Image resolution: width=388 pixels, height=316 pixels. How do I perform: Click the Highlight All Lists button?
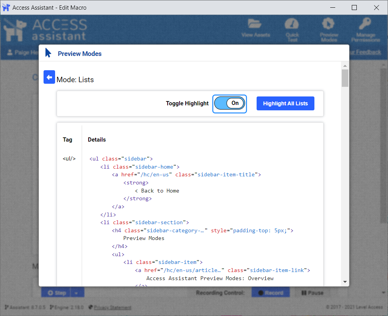[285, 103]
